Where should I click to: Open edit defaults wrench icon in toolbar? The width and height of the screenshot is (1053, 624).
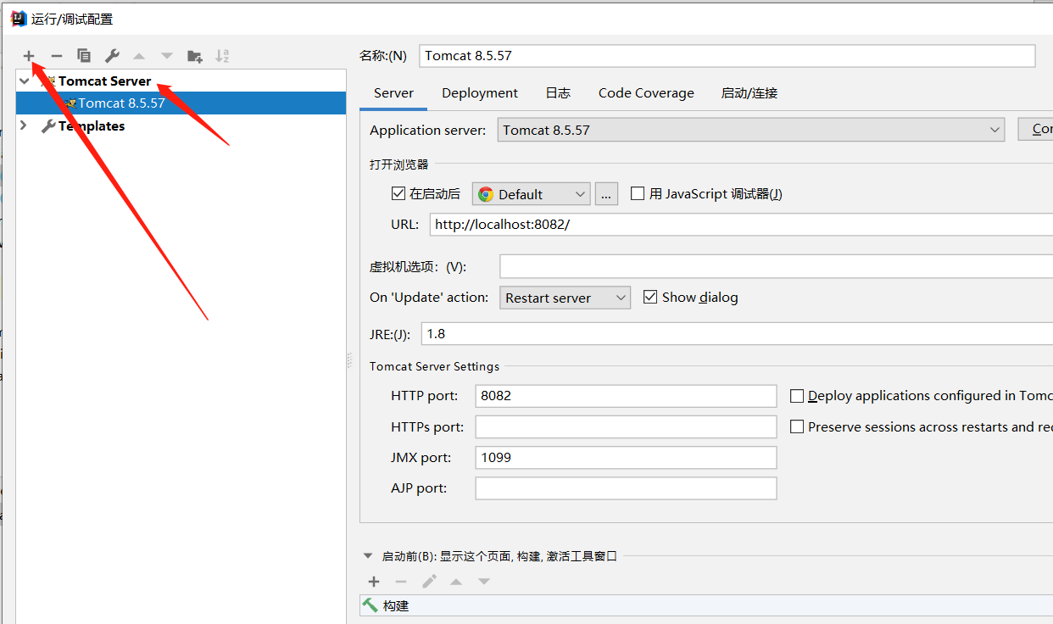coord(112,56)
